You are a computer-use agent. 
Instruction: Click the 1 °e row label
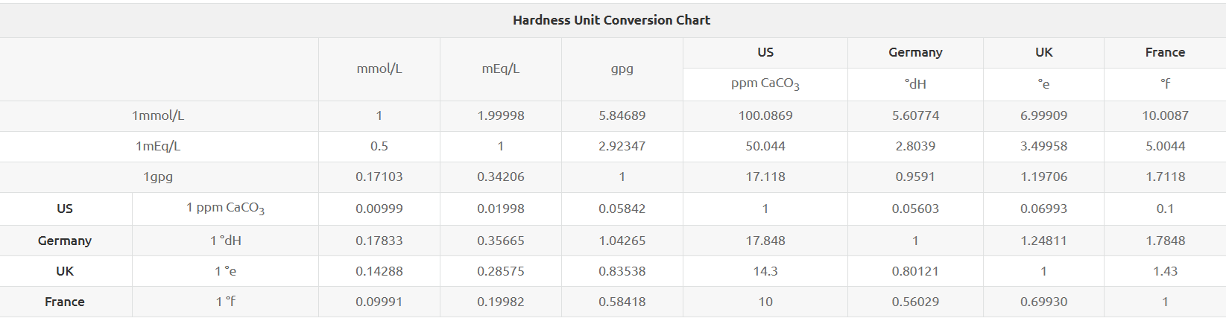pyautogui.click(x=226, y=271)
